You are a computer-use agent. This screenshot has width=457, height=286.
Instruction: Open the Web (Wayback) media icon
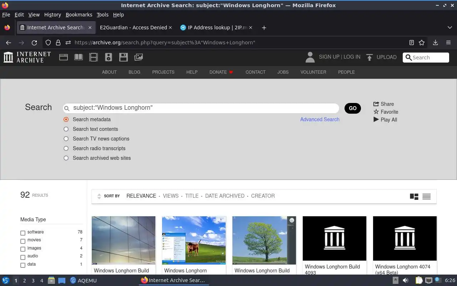pyautogui.click(x=64, y=57)
